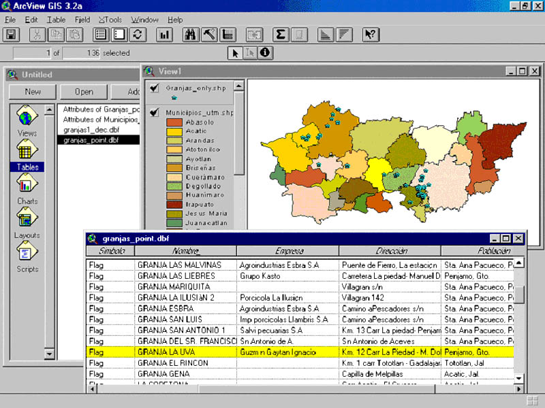The image size is (545, 408).
Task: Click the Summarize sigma icon
Action: pyautogui.click(x=280, y=35)
